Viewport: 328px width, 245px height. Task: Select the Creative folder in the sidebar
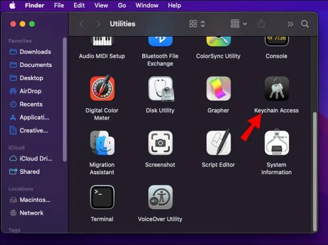pyautogui.click(x=29, y=131)
